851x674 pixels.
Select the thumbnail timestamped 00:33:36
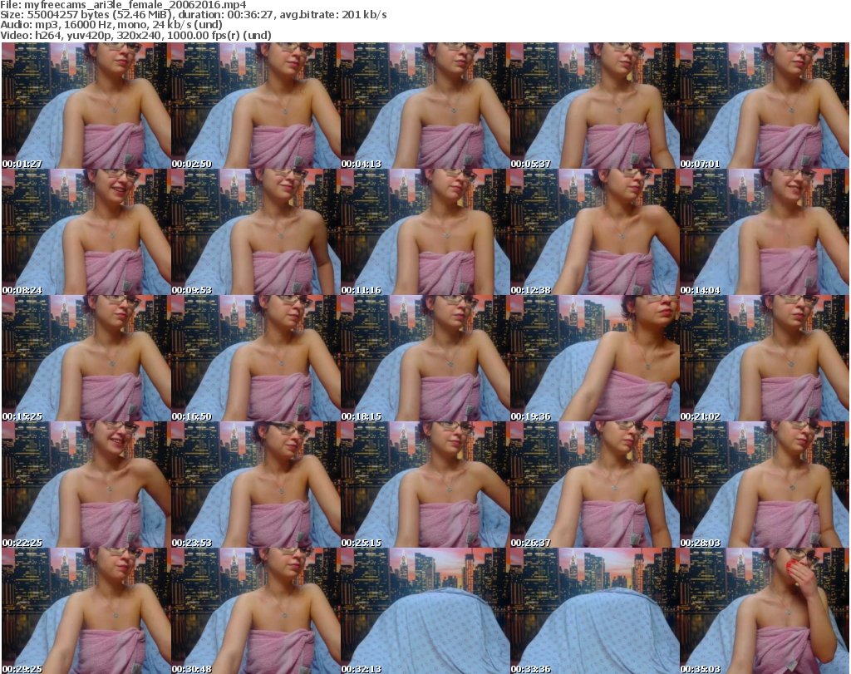tap(594, 611)
